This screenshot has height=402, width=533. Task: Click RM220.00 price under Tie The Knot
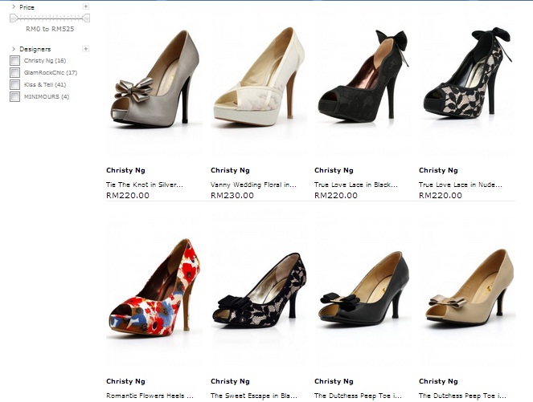click(x=128, y=196)
